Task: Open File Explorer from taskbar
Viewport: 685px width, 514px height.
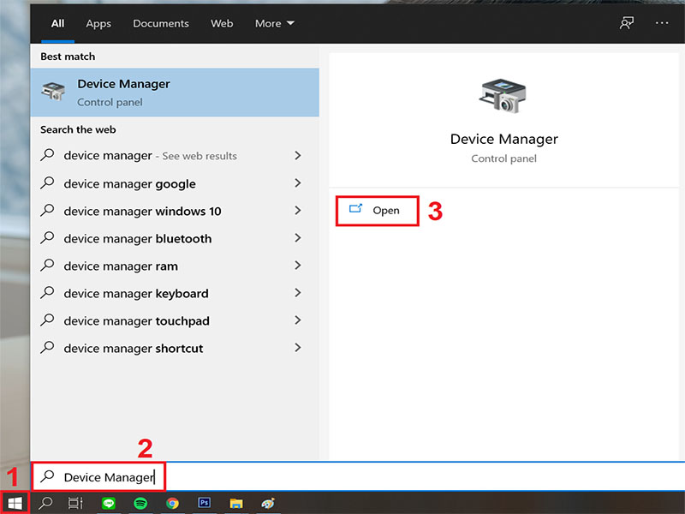Action: [236, 504]
